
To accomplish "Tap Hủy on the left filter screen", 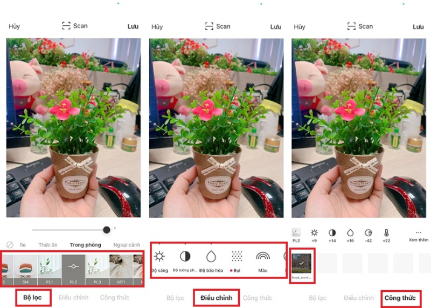I will coord(15,26).
